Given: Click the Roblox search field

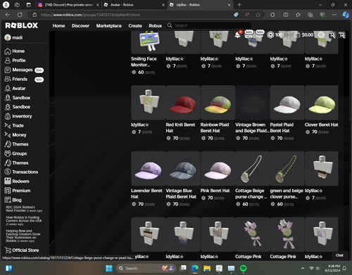Looking at the screenshot, I should click(209, 25).
